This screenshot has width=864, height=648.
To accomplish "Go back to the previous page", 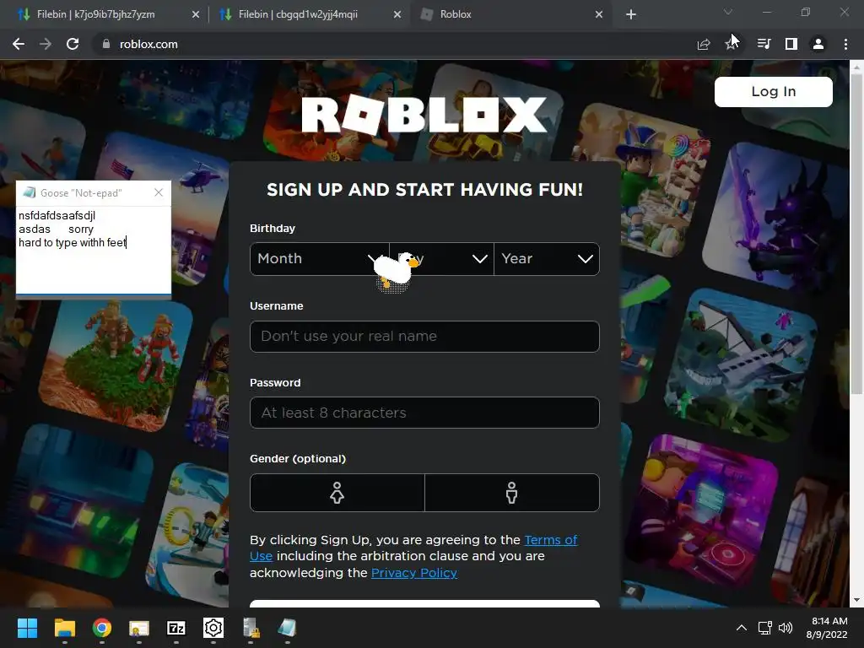I will click(x=19, y=44).
